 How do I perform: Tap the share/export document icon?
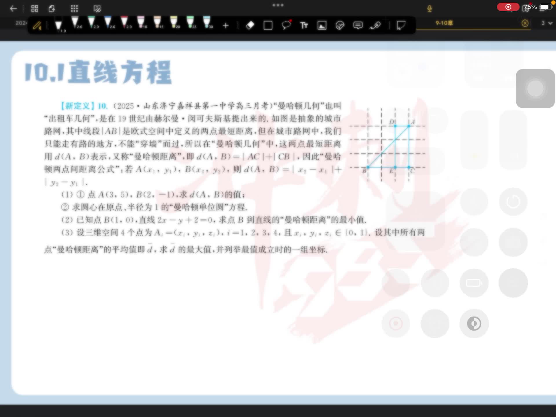52,9
